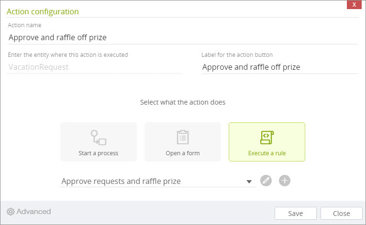Click the Select what the action does text
The image size is (366, 225).
click(x=183, y=102)
